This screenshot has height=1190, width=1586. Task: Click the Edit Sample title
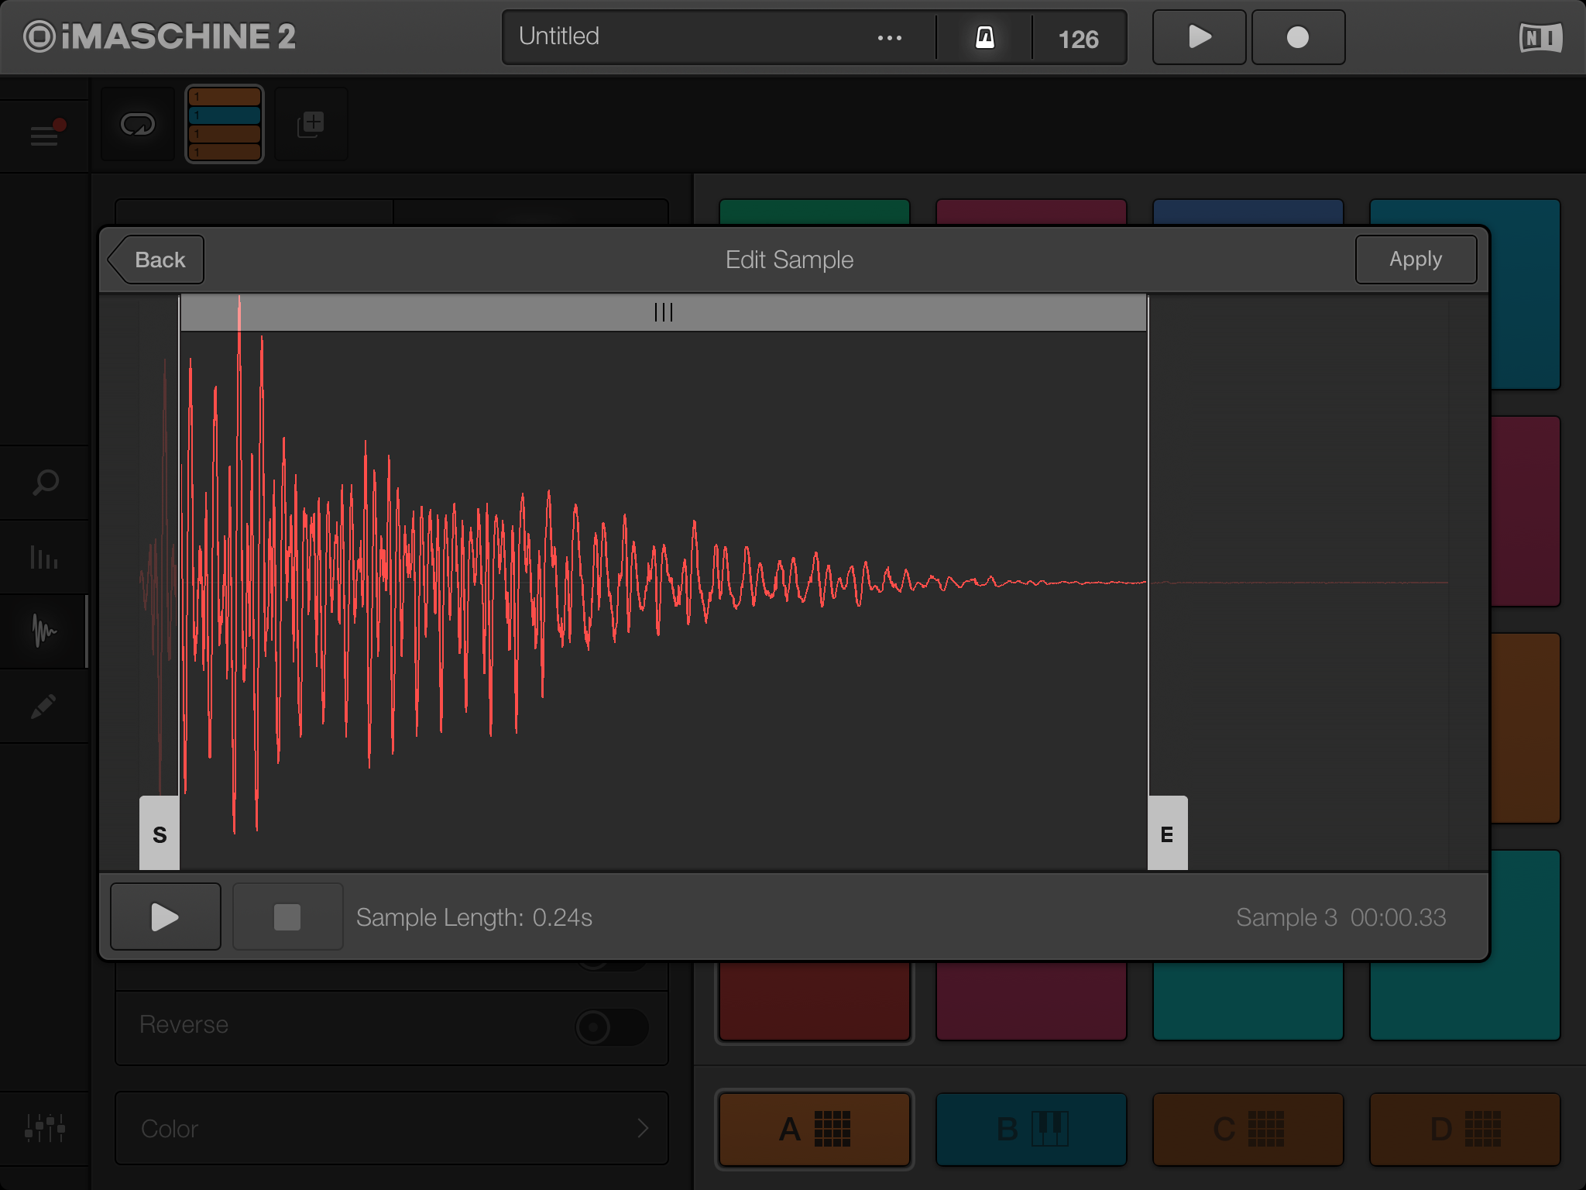[x=789, y=260]
